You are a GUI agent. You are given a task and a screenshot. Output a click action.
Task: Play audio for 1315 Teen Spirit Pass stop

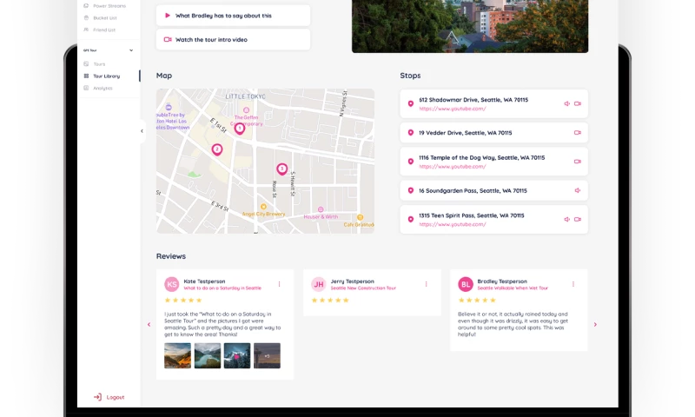tap(566, 219)
